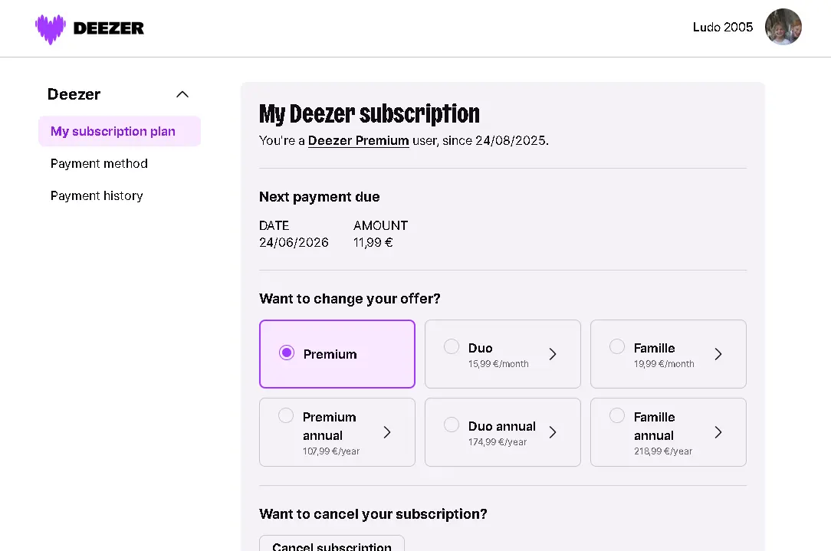
Task: Open the Ludo 2005 username menu
Action: coord(722,27)
